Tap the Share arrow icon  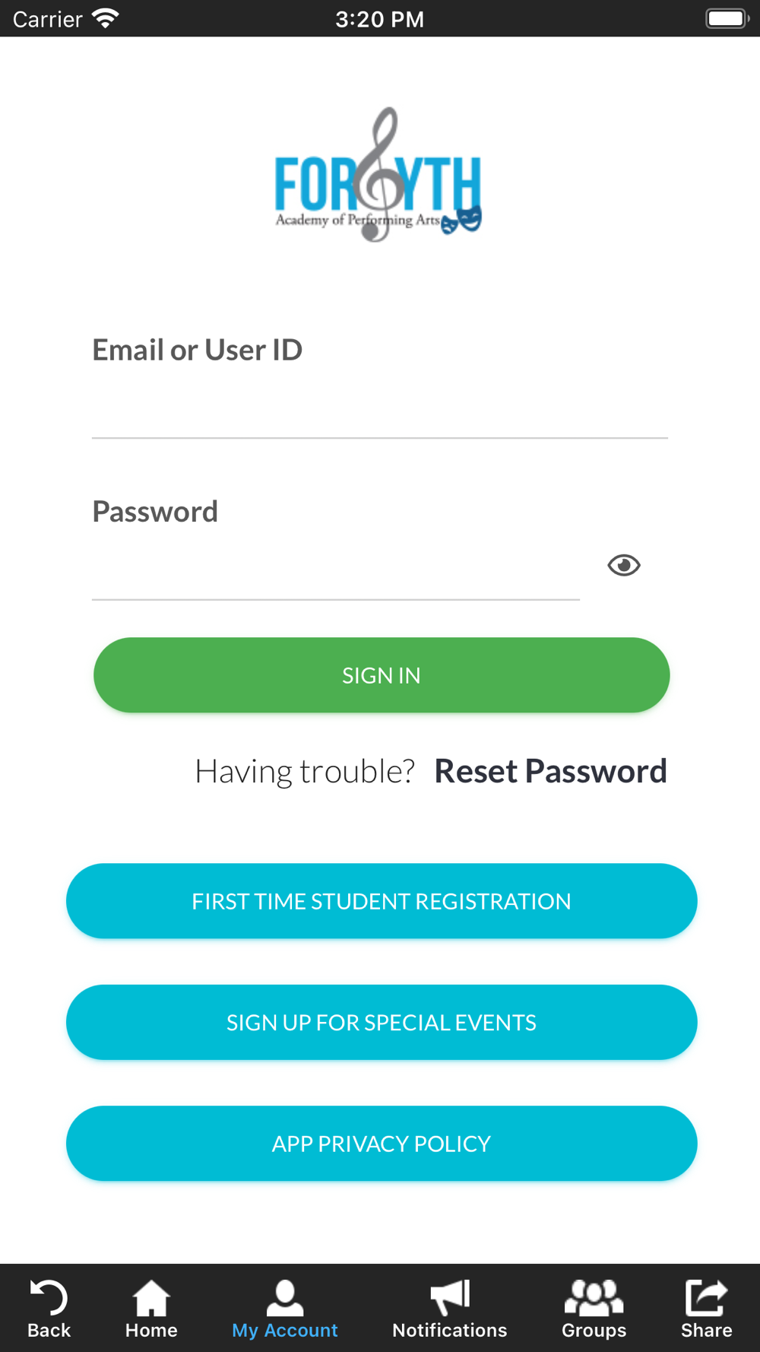pos(707,1297)
